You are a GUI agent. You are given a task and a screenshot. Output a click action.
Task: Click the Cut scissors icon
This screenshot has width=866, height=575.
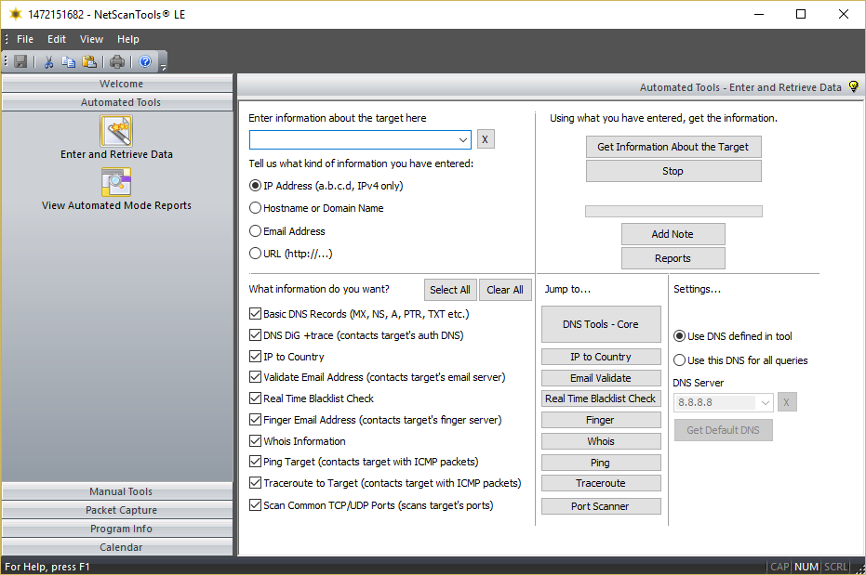(48, 61)
